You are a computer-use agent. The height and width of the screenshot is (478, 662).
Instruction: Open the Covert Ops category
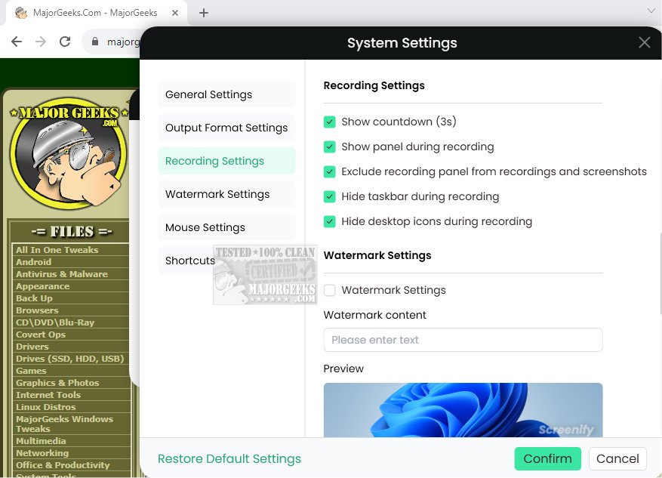tap(41, 335)
